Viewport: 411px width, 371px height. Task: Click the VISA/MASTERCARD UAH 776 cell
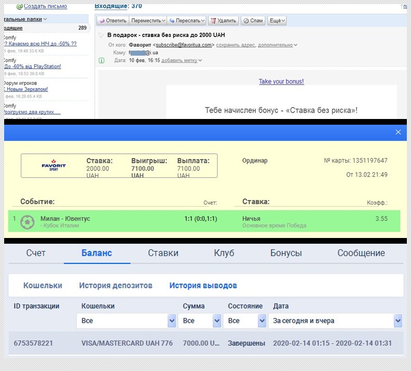[x=127, y=343]
